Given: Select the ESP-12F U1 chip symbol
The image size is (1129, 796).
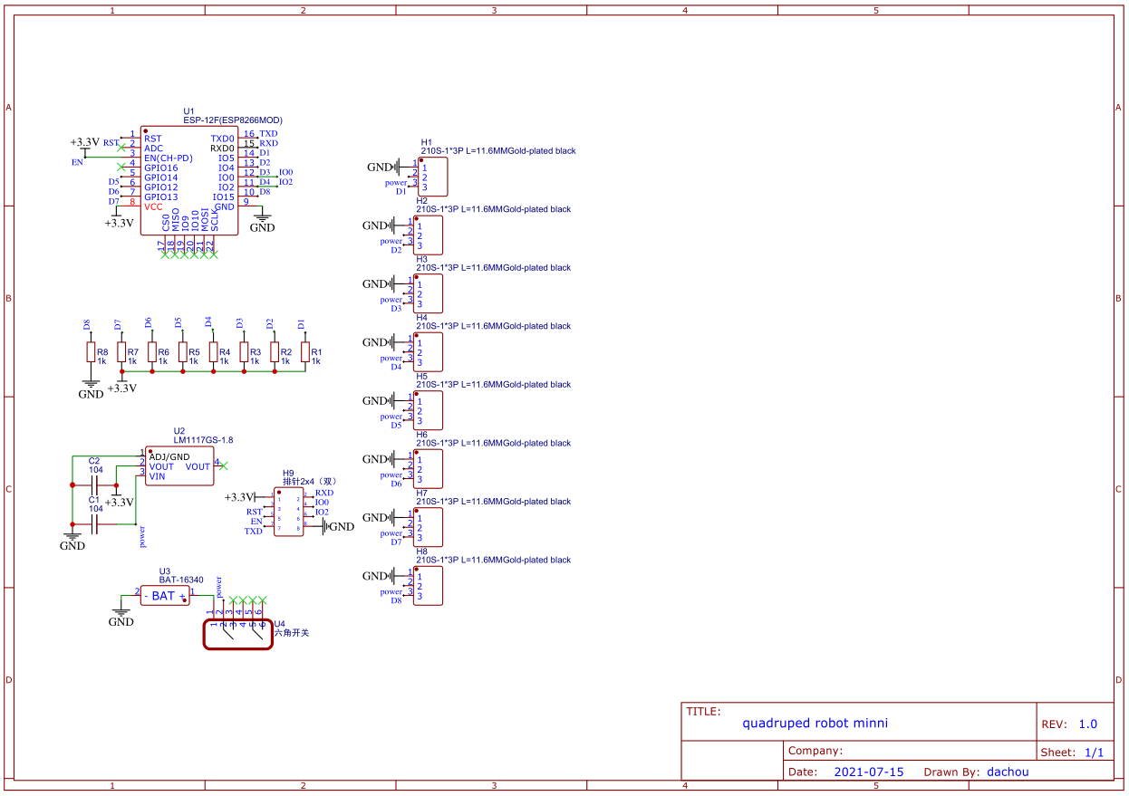Looking at the screenshot, I should (189, 180).
